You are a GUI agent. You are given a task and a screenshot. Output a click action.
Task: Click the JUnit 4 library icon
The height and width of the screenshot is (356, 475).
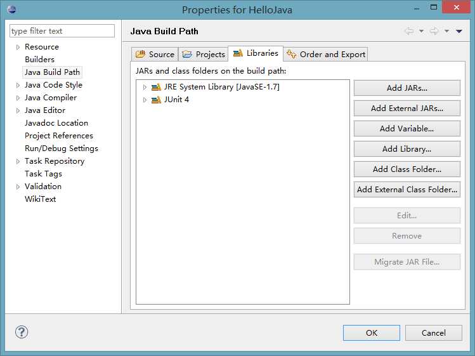tap(156, 100)
